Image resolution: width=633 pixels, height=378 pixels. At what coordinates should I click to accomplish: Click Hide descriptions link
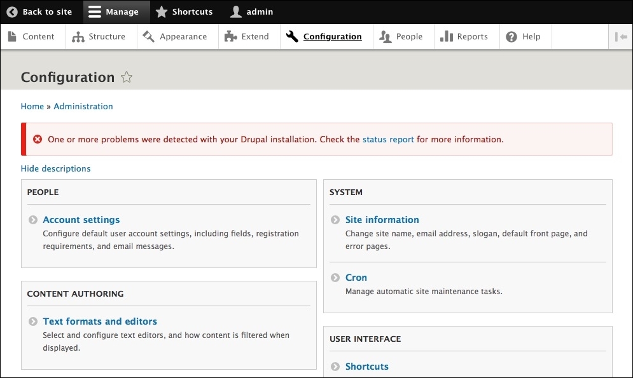[56, 168]
